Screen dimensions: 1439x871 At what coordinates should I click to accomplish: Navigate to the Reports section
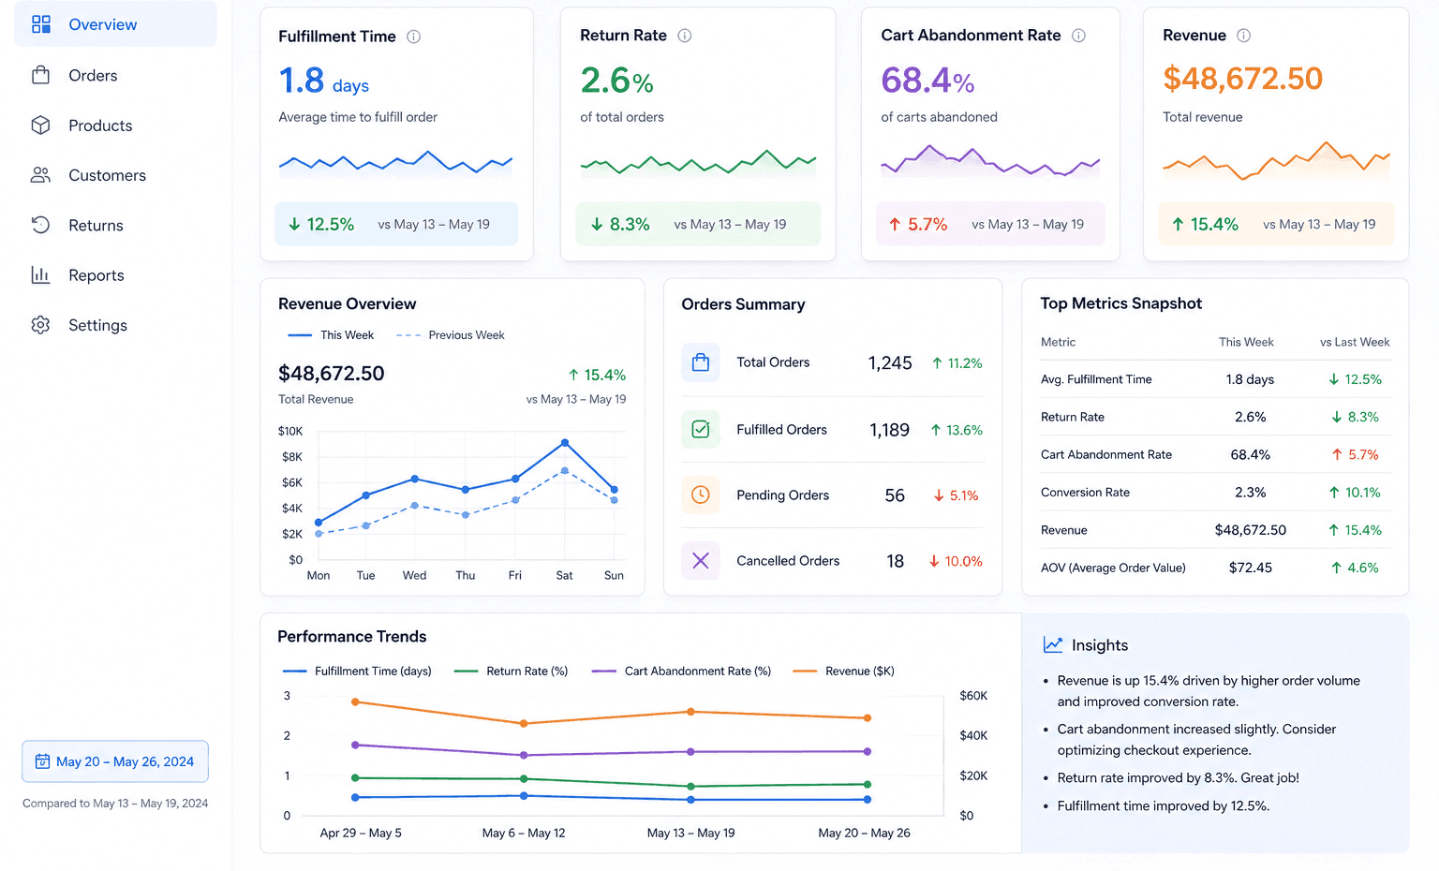tap(115, 274)
